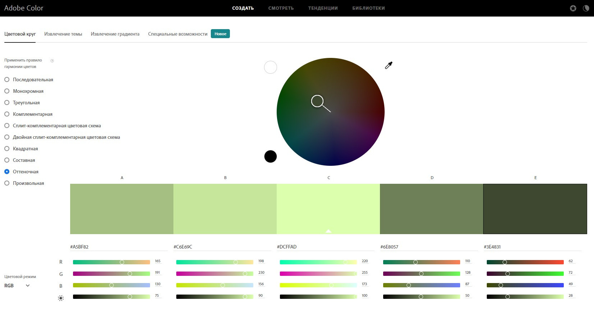
Task: Select color swatch C
Action: coord(328,209)
